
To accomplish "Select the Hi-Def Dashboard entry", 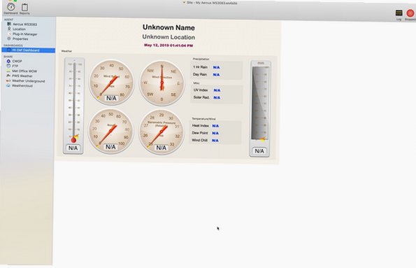I will pos(29,50).
